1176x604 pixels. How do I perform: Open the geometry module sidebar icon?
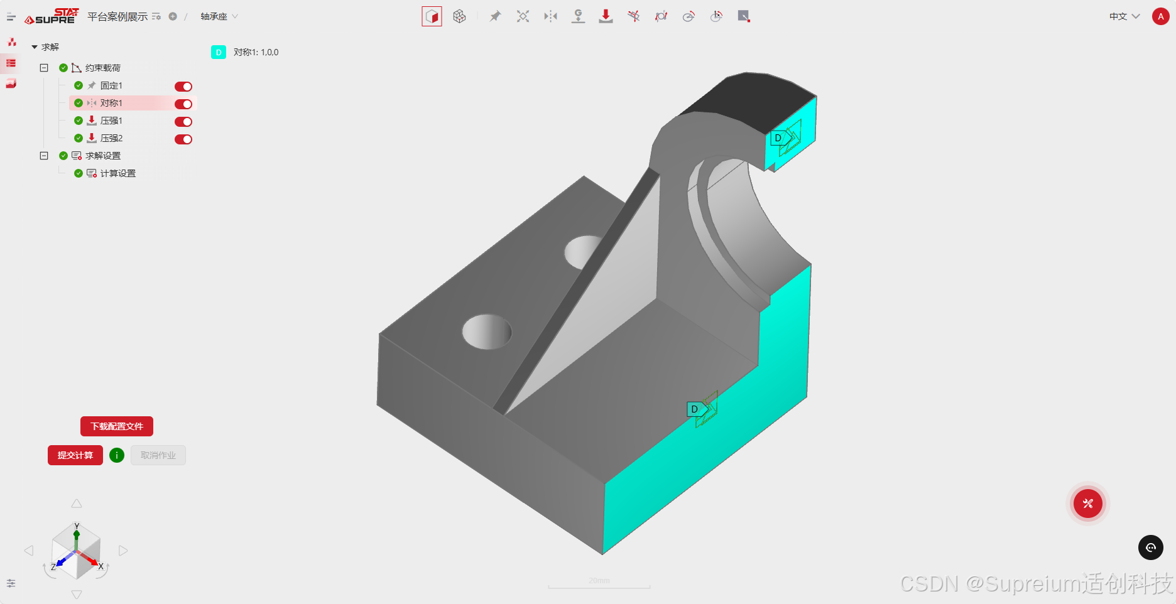(x=11, y=42)
